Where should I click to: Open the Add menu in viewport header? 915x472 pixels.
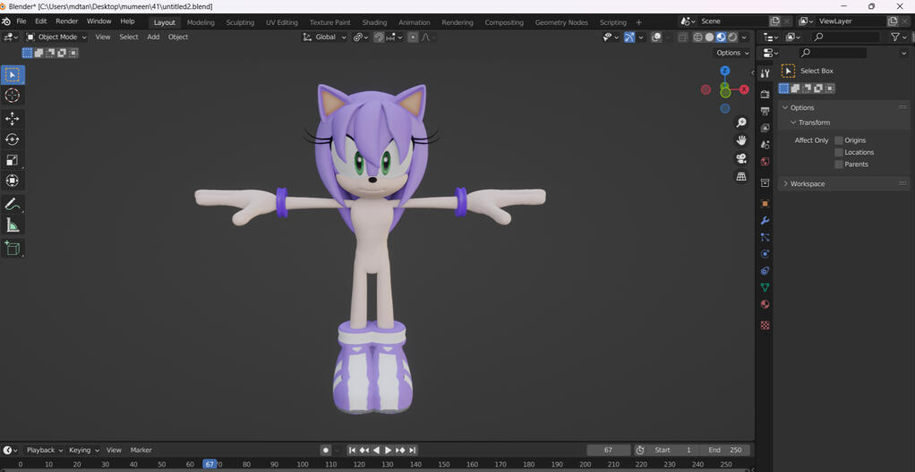[x=153, y=37]
